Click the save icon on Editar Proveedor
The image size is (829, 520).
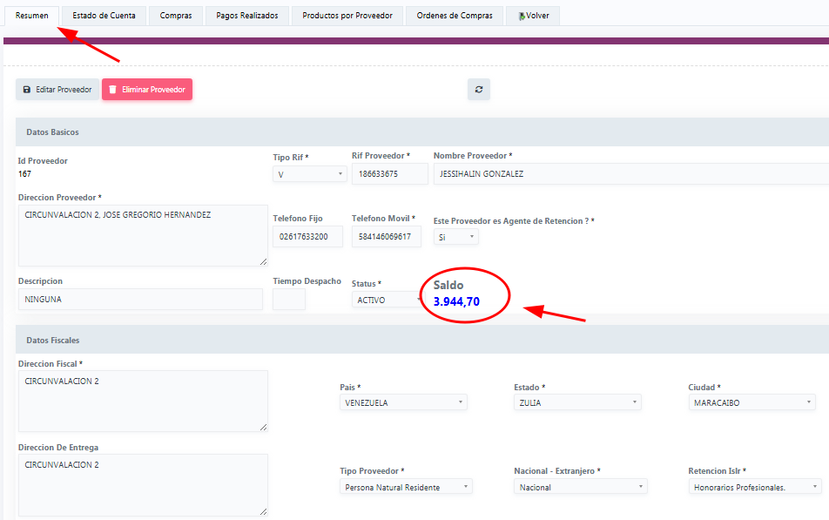click(x=27, y=90)
